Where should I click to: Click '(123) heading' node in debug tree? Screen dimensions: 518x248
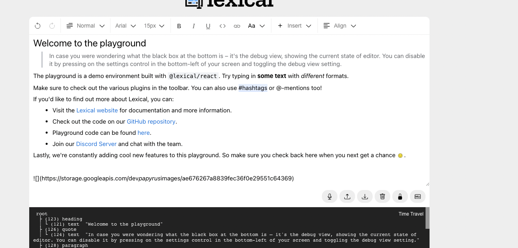point(63,219)
